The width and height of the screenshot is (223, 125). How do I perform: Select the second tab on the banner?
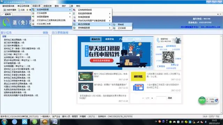(109, 39)
